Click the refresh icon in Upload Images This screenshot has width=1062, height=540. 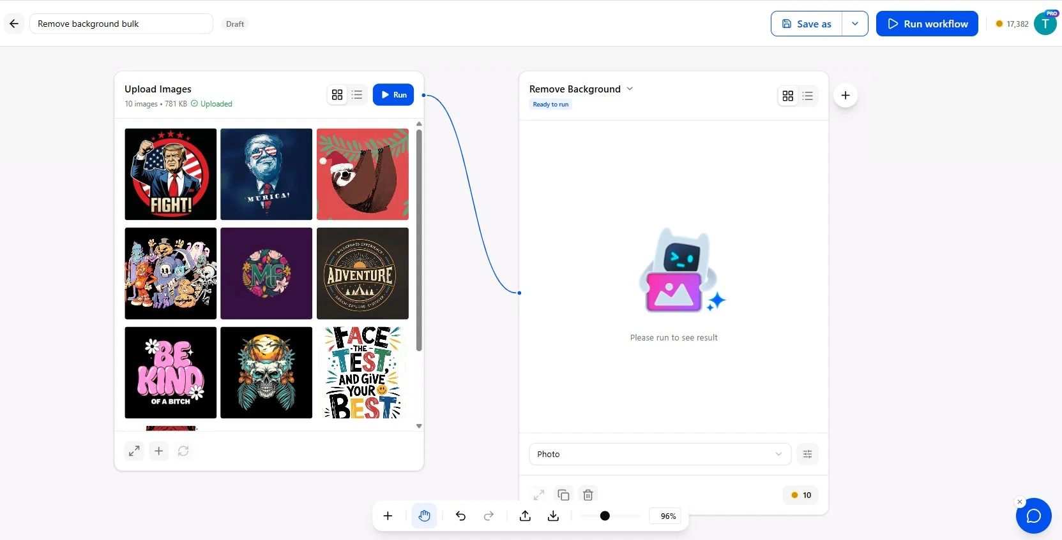pos(183,451)
